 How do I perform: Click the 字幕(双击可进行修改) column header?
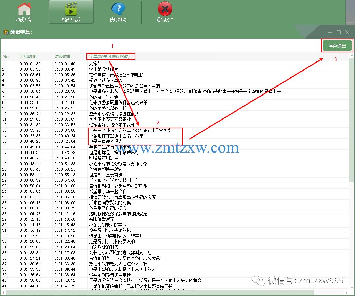click(x=109, y=56)
